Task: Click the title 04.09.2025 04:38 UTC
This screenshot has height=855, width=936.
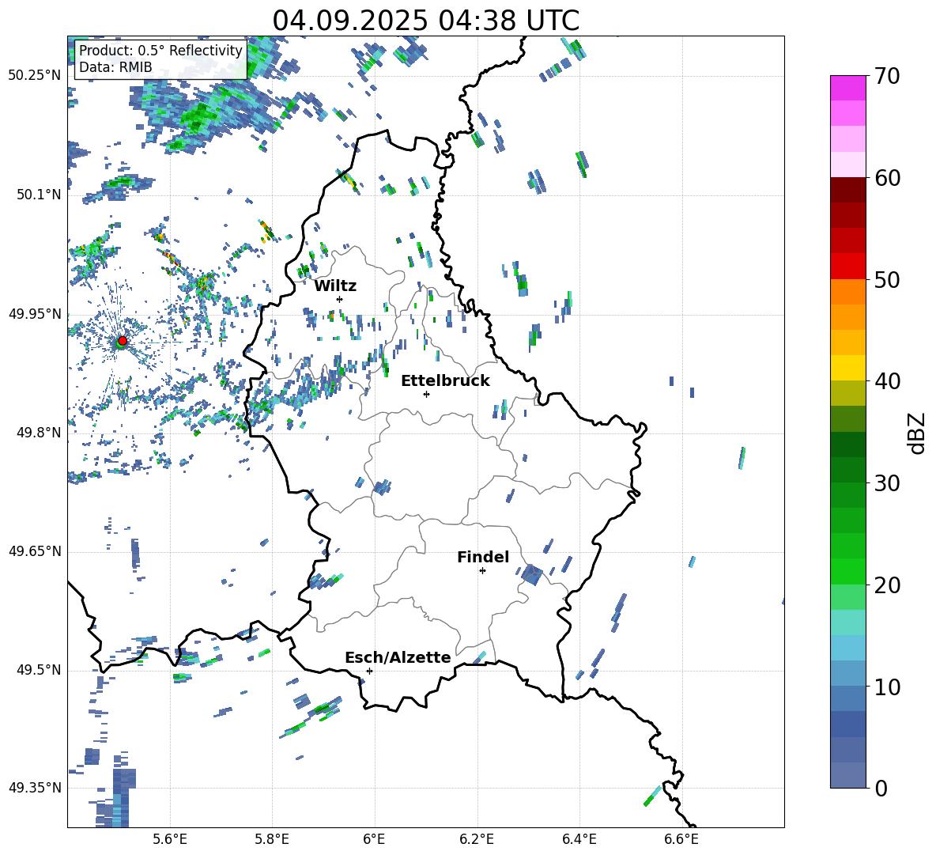Action: click(425, 21)
